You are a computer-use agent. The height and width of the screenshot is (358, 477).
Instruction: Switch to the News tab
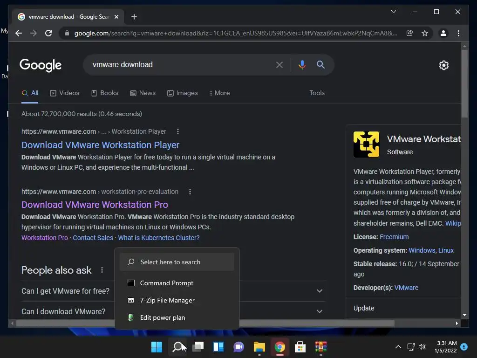coord(143,93)
